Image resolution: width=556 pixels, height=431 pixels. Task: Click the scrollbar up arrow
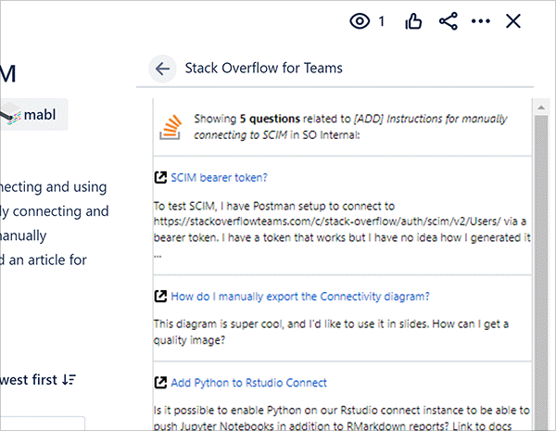point(541,108)
